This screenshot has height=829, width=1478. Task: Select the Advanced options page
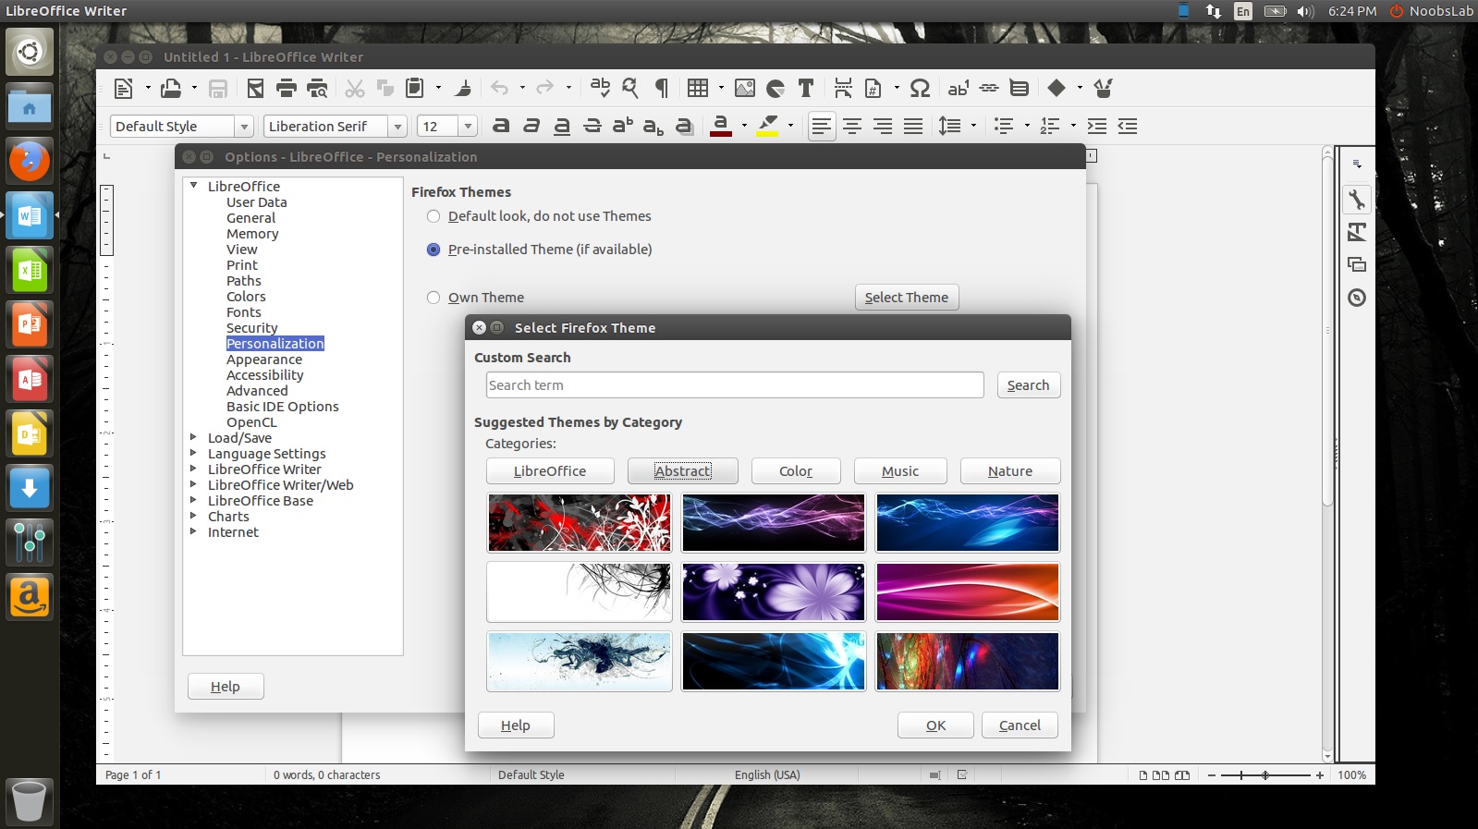coord(257,391)
